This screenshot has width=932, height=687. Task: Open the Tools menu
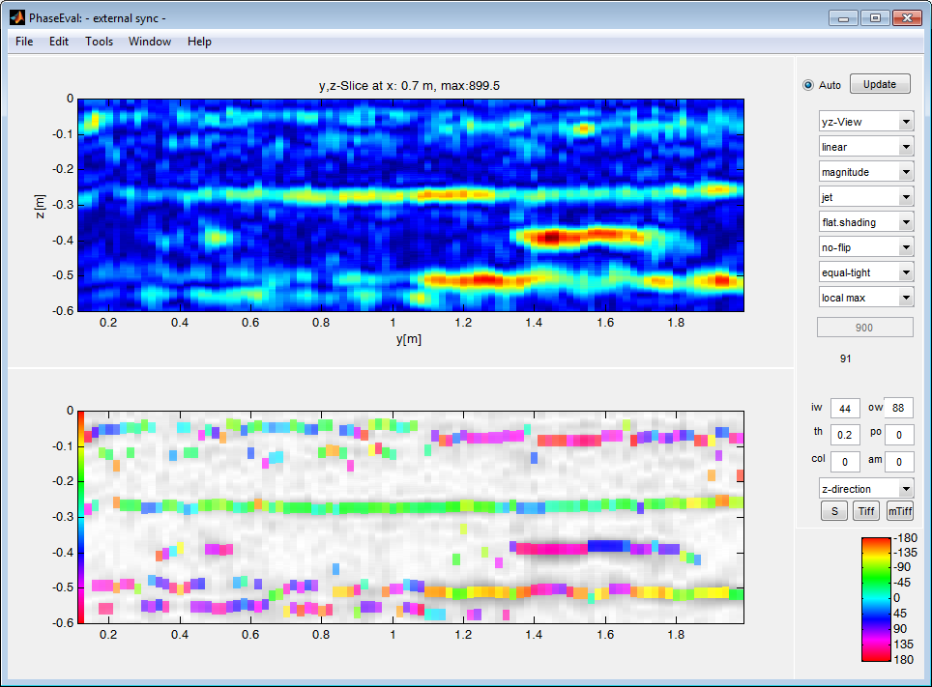pyautogui.click(x=99, y=42)
